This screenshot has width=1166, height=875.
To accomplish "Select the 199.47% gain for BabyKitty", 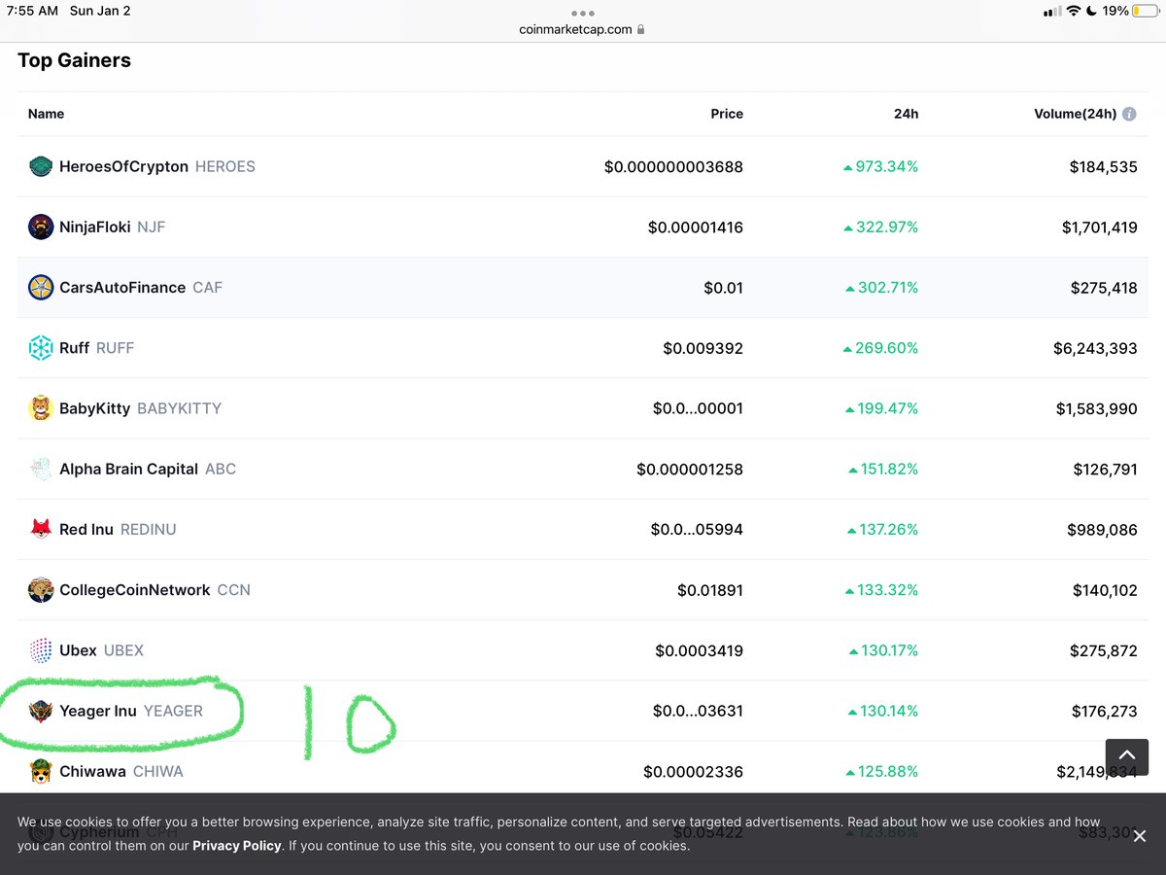I will pyautogui.click(x=882, y=408).
